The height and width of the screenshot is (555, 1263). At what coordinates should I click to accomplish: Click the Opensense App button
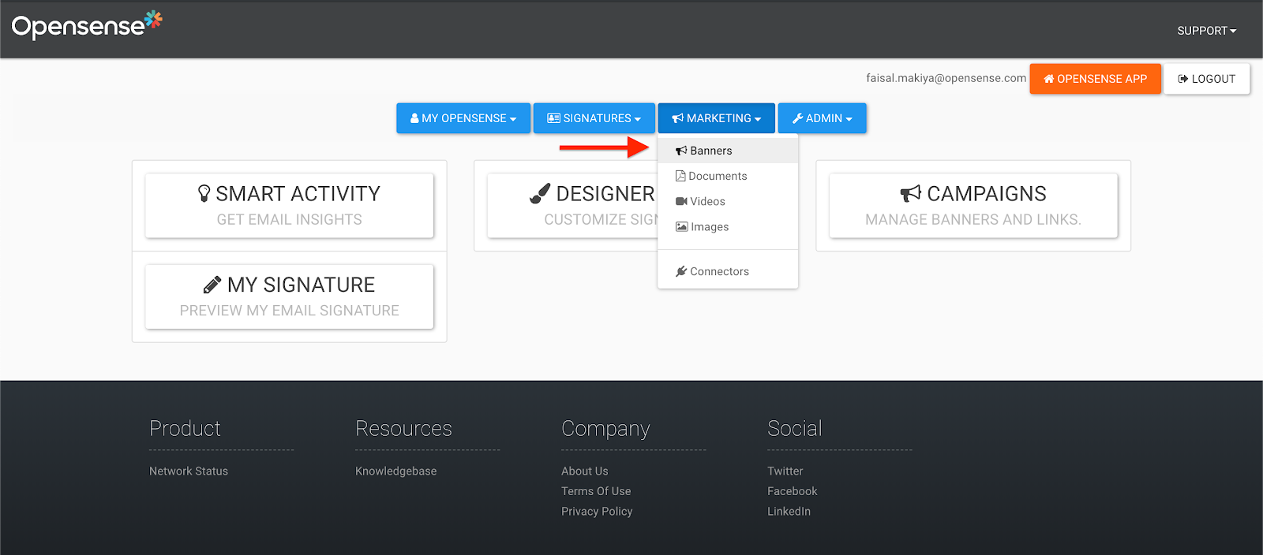coord(1095,79)
